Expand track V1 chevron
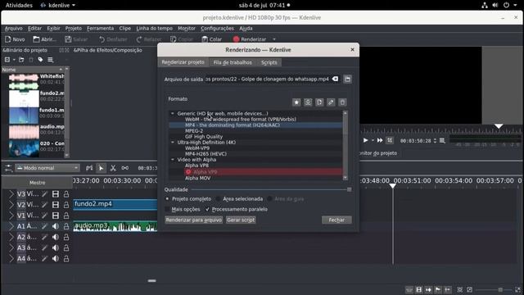The width and height of the screenshot is (524, 295). point(11,216)
